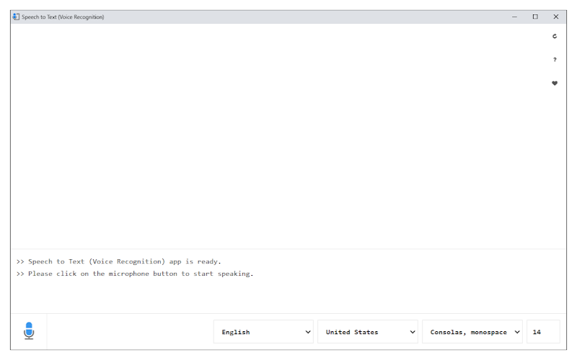The height and width of the screenshot is (360, 577).
Task: Close the Speech to Text window
Action: [556, 17]
